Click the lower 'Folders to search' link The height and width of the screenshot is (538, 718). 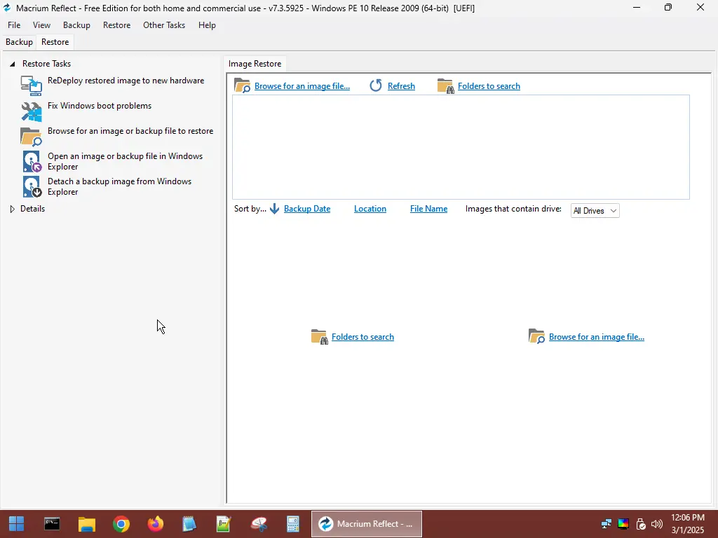(x=363, y=337)
